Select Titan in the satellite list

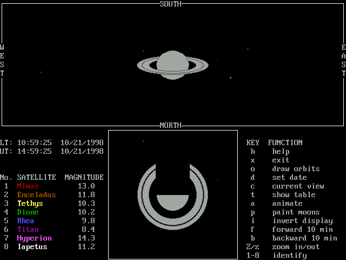[x=28, y=229]
